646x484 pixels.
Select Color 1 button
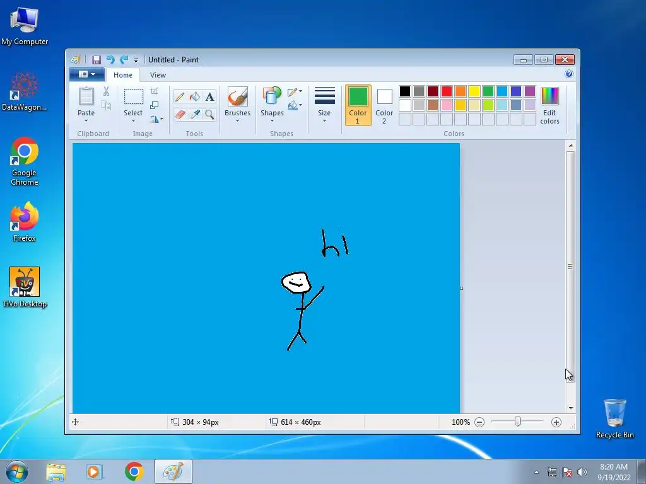click(358, 105)
